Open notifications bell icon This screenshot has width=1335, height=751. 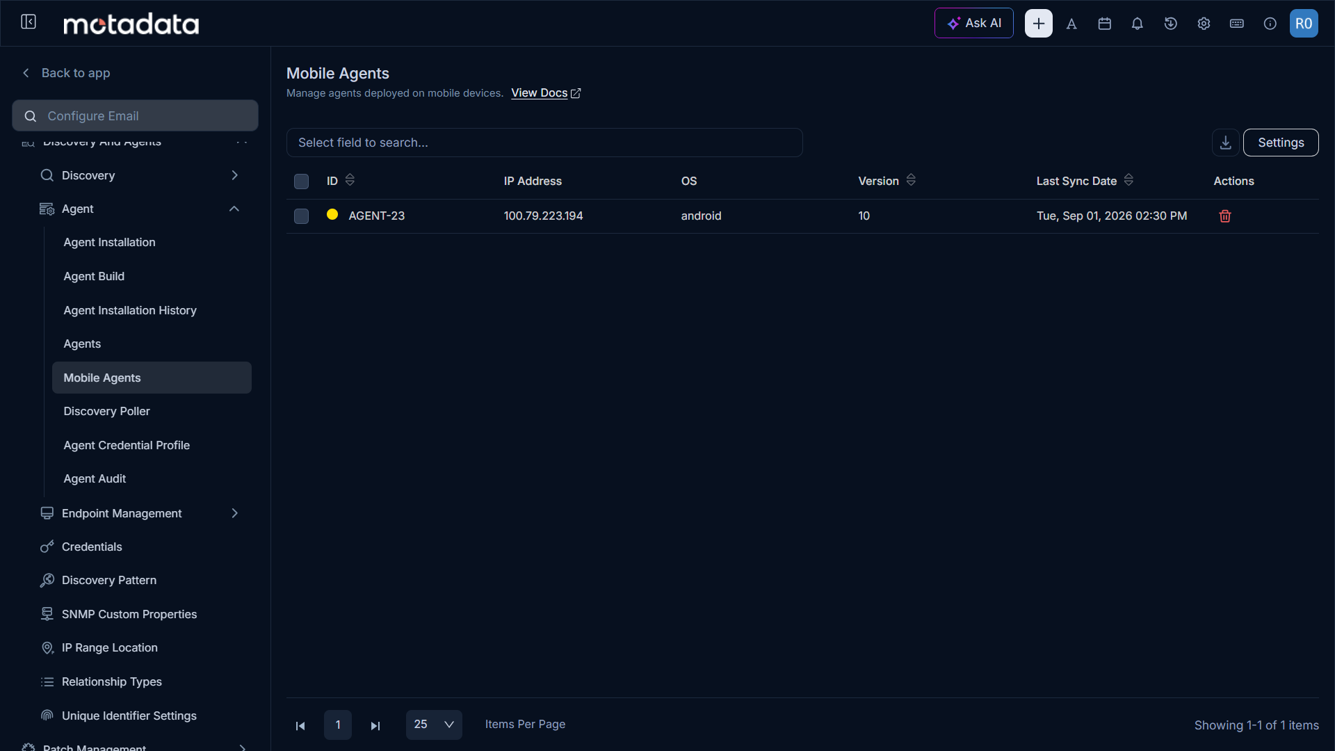pos(1137,24)
